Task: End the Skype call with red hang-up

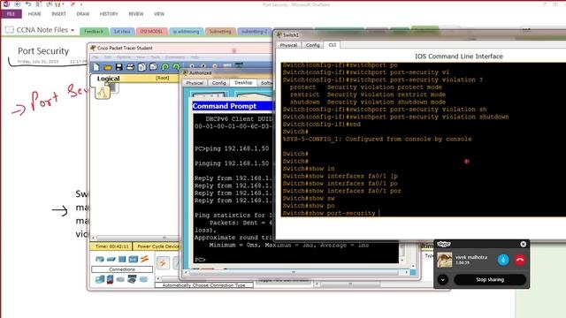Action: [x=520, y=260]
